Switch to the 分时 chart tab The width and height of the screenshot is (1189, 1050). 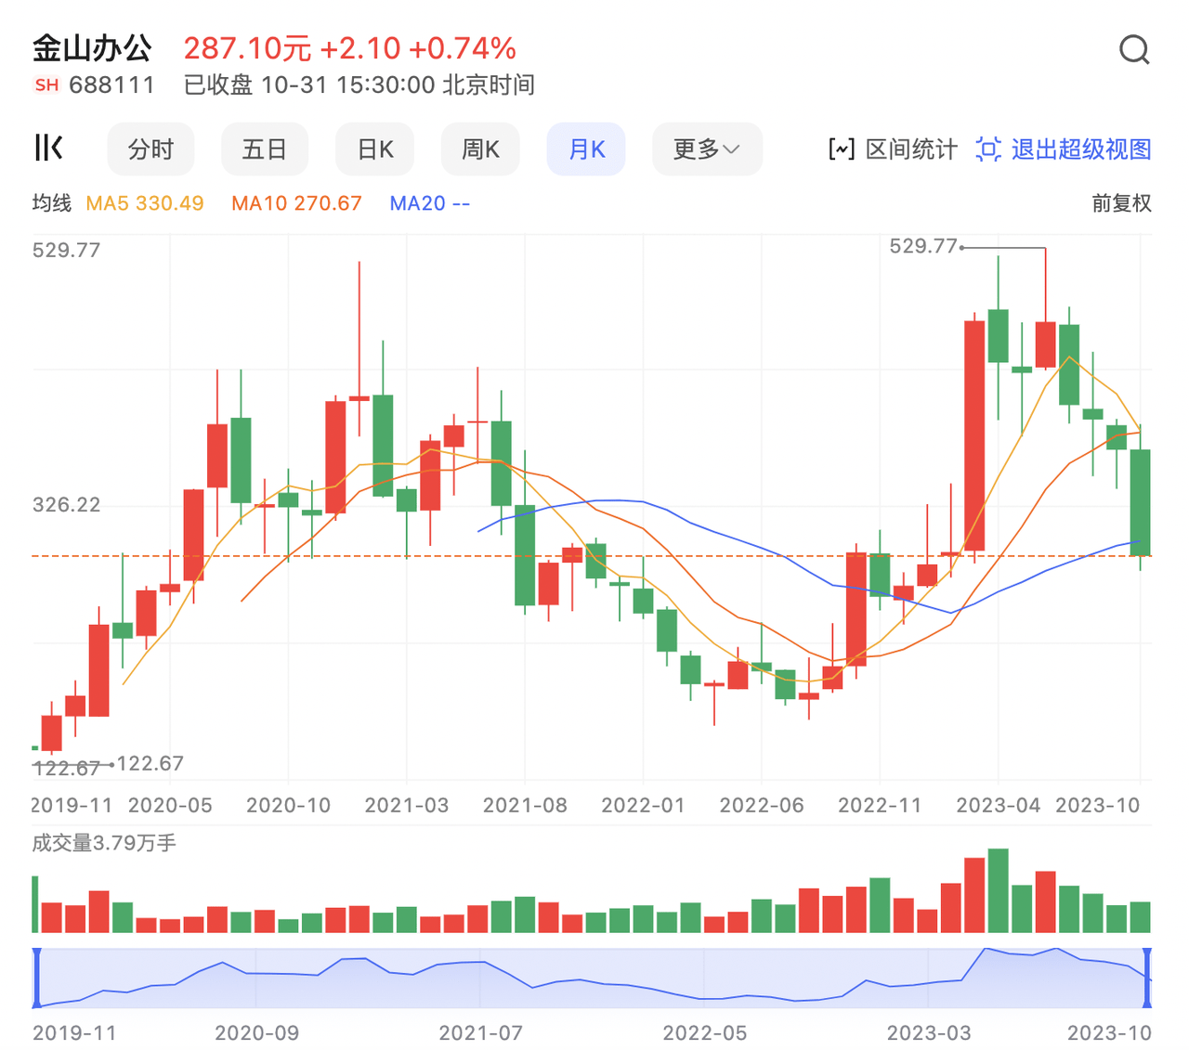pos(150,149)
